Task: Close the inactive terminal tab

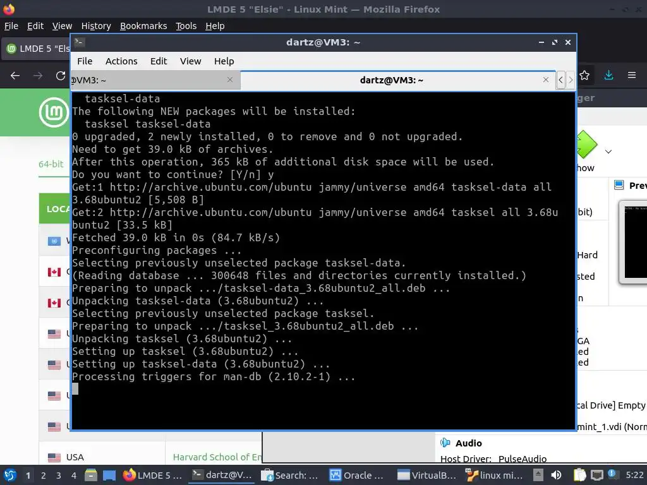Action: 230,80
